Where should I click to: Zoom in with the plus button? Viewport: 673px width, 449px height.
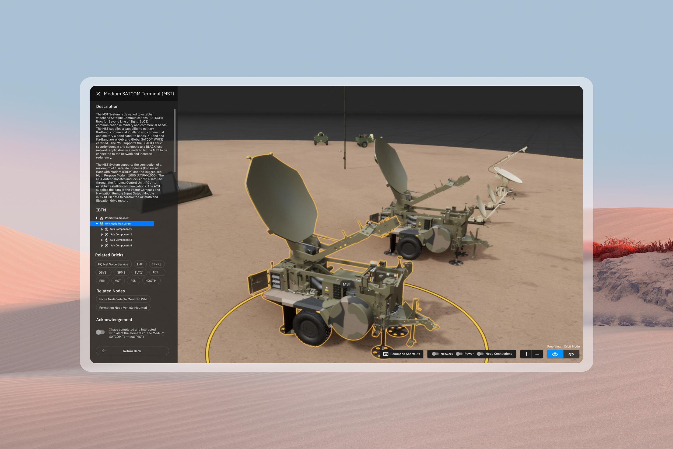526,354
